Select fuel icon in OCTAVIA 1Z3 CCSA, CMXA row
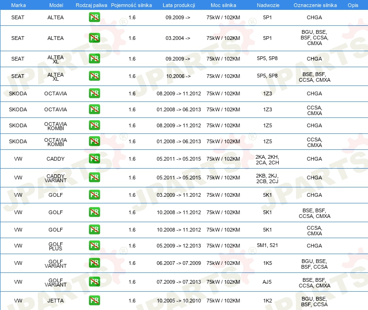Screen dimensions: 368x310 (x=94, y=109)
